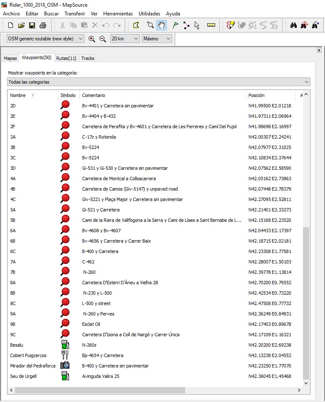Image resolution: width=325 pixels, height=402 pixels.
Task: Expand the Todas las categorías dropdown
Action: 159,82
